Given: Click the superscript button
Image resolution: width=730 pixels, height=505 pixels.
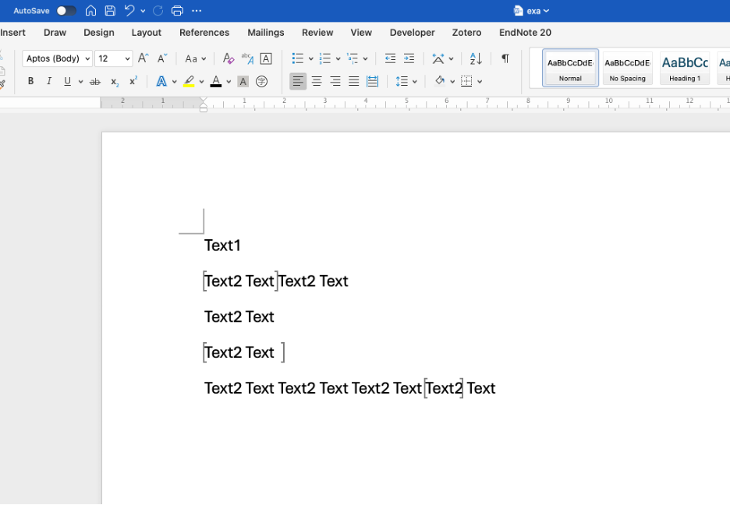Looking at the screenshot, I should click(133, 82).
